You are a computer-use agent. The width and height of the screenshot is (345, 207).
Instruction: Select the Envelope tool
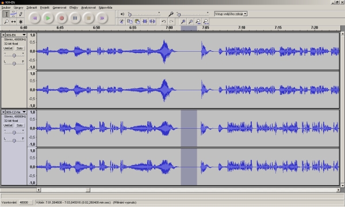coord(13,14)
